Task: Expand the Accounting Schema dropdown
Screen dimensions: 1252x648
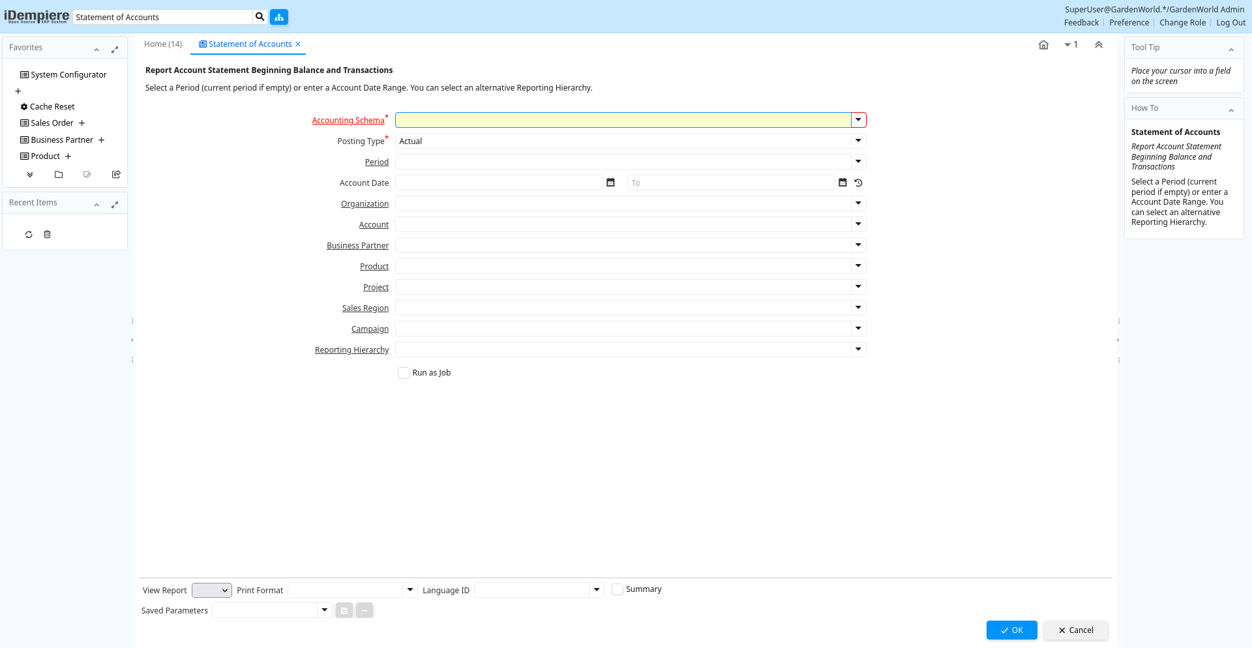Action: coord(858,120)
